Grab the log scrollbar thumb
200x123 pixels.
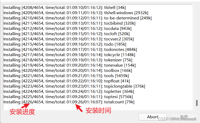(x=197, y=103)
